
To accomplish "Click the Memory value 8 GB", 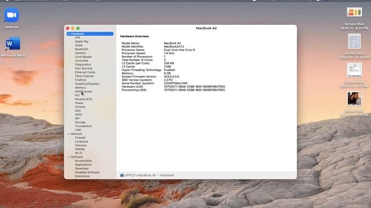I will tap(167, 73).
